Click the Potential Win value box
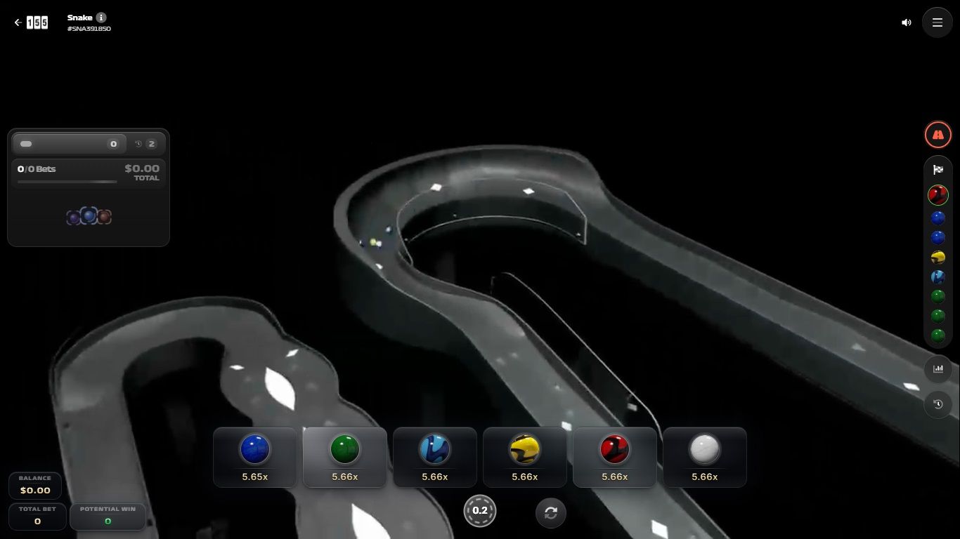This screenshot has height=539, width=960. (108, 517)
